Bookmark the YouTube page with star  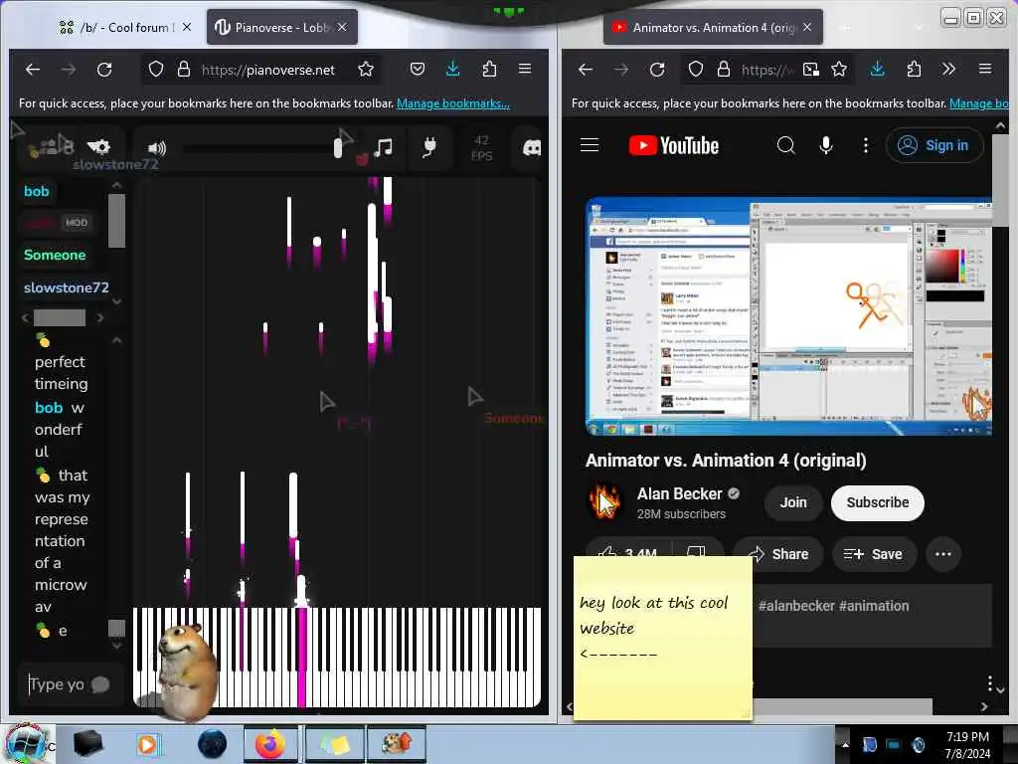click(x=839, y=69)
